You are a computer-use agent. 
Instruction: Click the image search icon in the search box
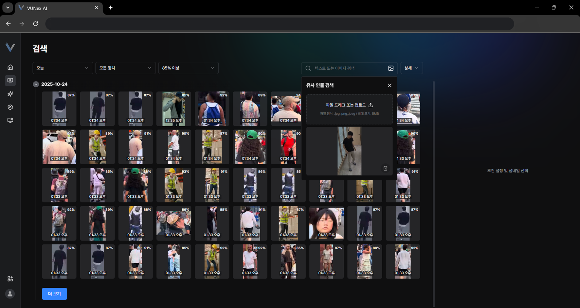click(x=391, y=68)
